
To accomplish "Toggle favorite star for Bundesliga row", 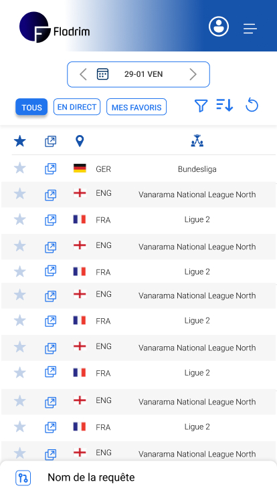I will pyautogui.click(x=20, y=168).
